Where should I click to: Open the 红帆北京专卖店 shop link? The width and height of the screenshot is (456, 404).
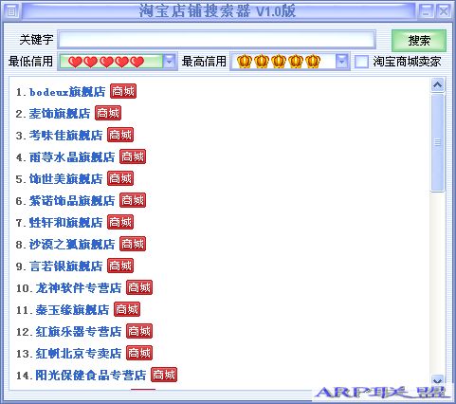point(79,354)
